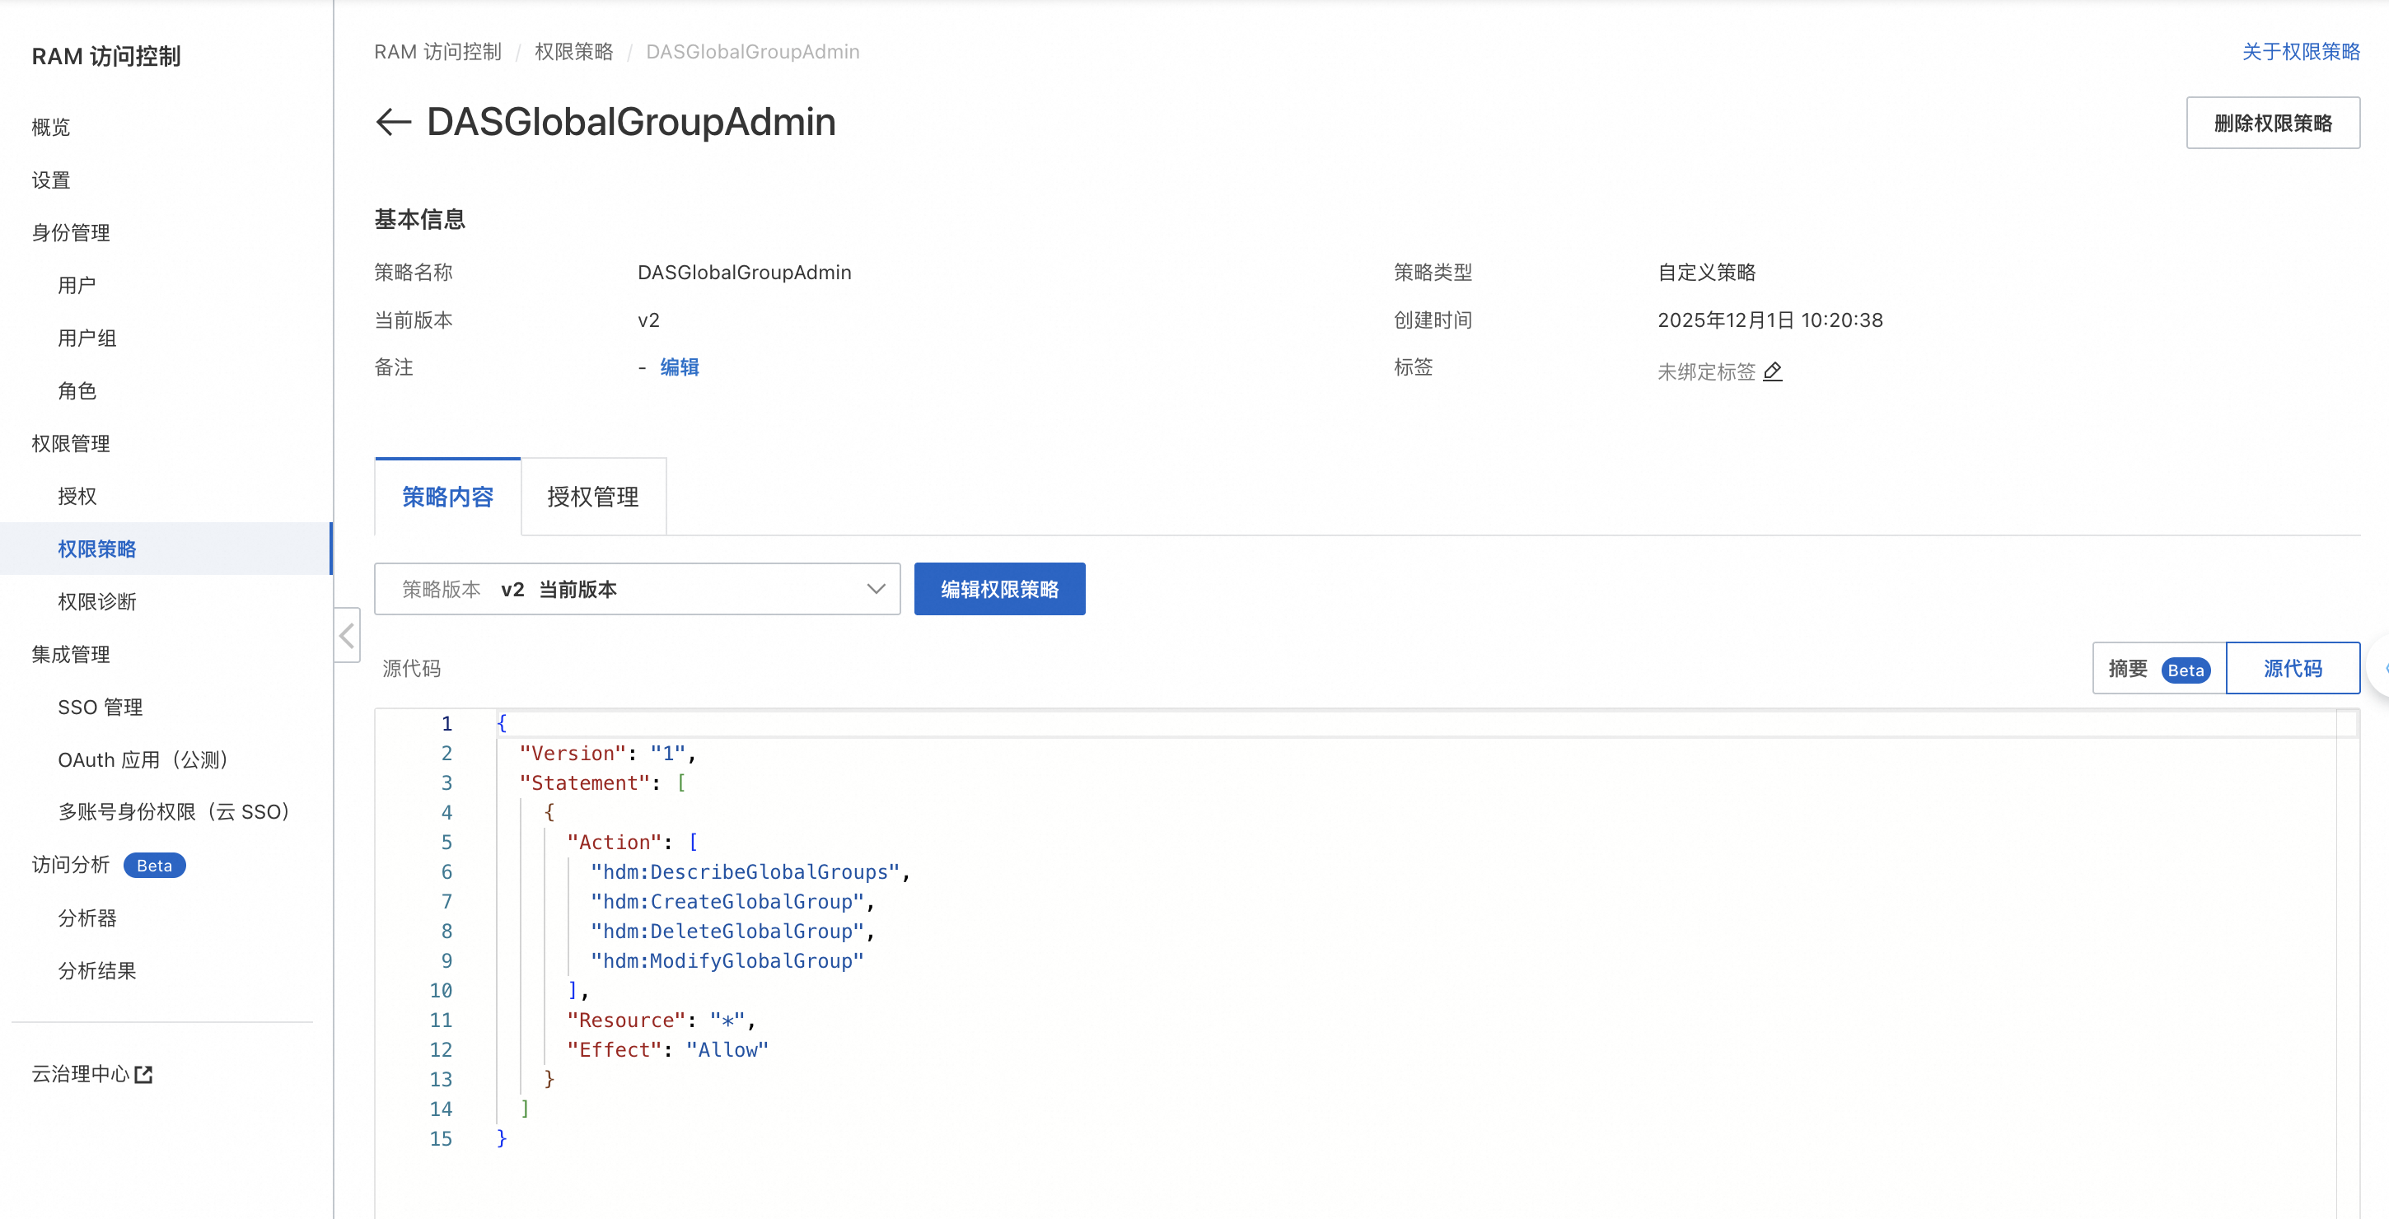Click the pencil icon to edit tags
The width and height of the screenshot is (2389, 1219).
click(1772, 371)
